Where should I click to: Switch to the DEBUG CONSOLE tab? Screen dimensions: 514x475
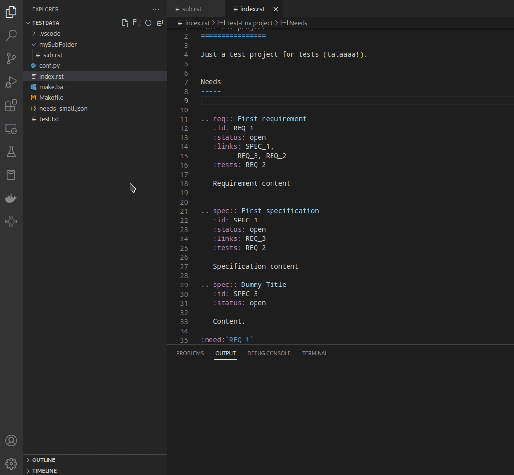click(269, 353)
